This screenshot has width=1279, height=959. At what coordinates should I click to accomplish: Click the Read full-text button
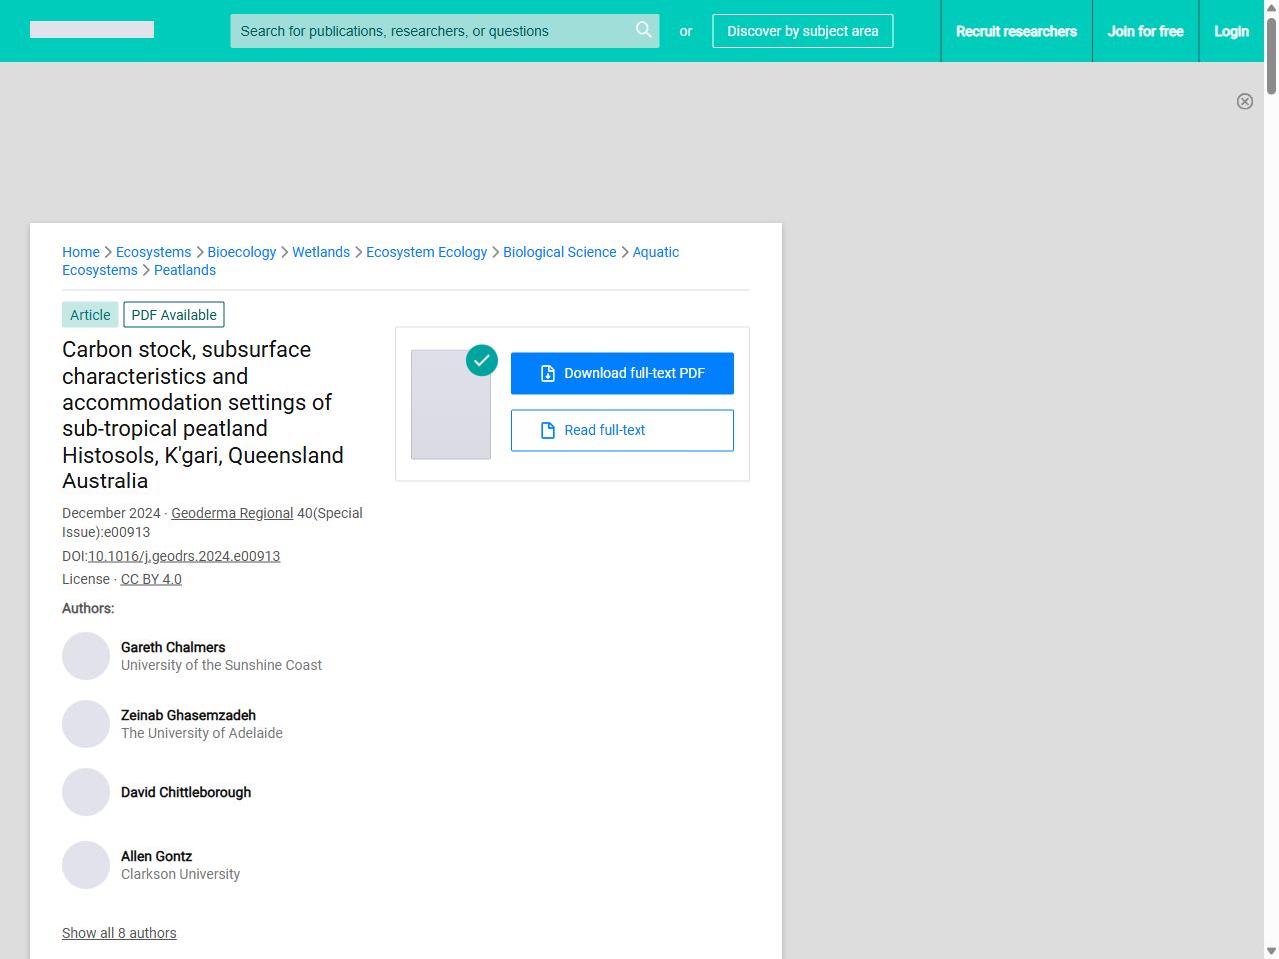click(622, 430)
